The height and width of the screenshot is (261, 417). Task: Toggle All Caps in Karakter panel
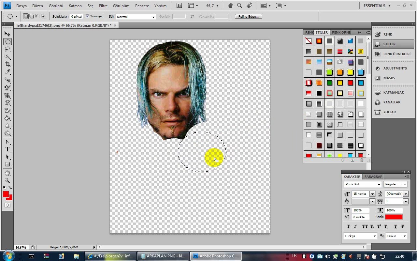pyautogui.click(x=365, y=226)
